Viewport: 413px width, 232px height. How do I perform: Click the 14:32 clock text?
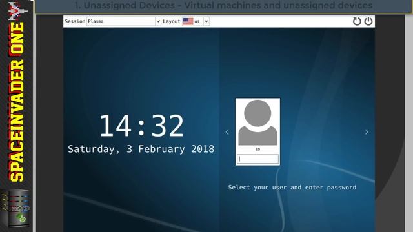(x=141, y=126)
